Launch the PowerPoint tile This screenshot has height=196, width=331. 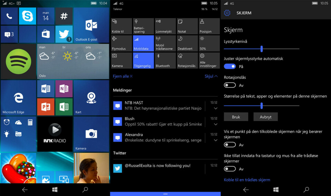46,107
